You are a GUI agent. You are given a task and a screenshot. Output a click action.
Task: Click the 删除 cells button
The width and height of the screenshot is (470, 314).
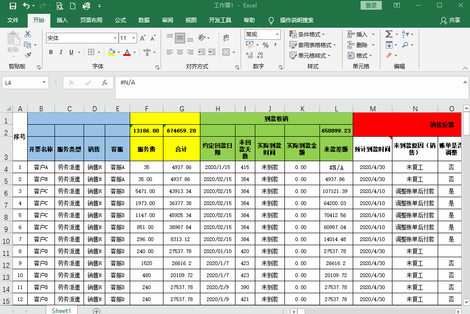tap(362, 45)
